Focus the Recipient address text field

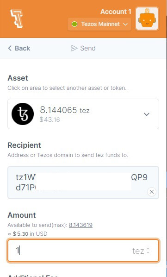(83, 183)
